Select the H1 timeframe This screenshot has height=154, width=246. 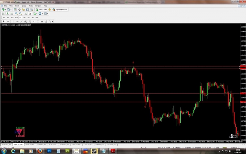point(20,17)
